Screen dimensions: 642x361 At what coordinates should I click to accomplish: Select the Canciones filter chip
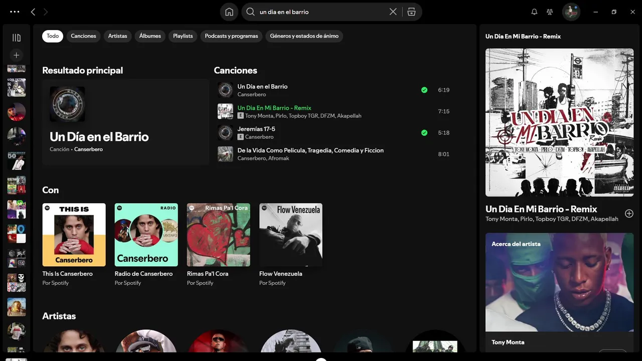[x=83, y=36]
